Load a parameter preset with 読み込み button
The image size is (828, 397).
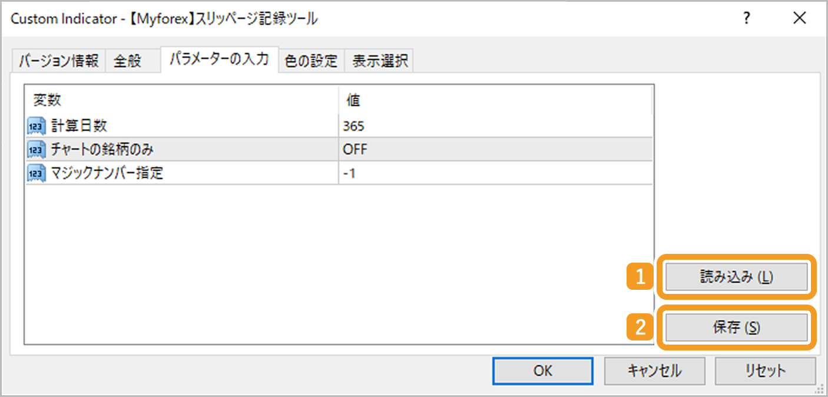(736, 277)
